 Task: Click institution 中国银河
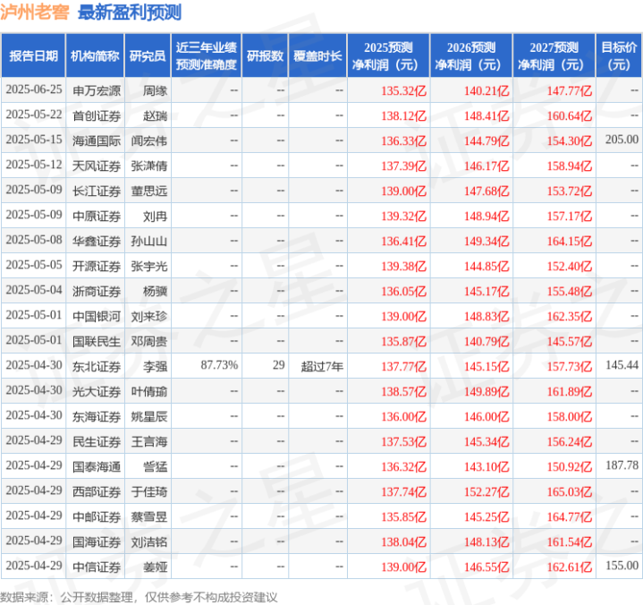point(97,316)
